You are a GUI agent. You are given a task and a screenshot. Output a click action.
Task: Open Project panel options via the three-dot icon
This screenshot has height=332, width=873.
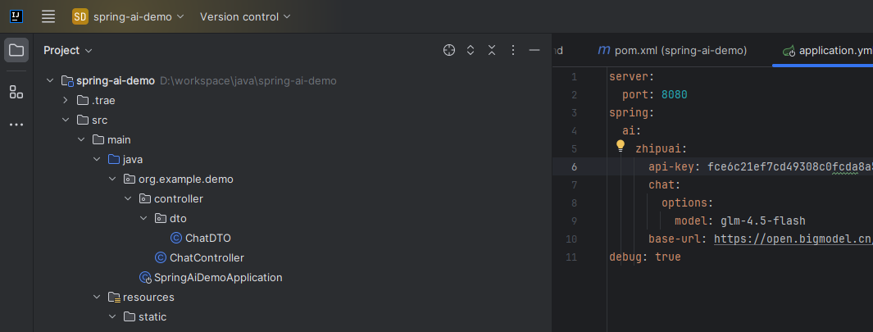coord(513,50)
